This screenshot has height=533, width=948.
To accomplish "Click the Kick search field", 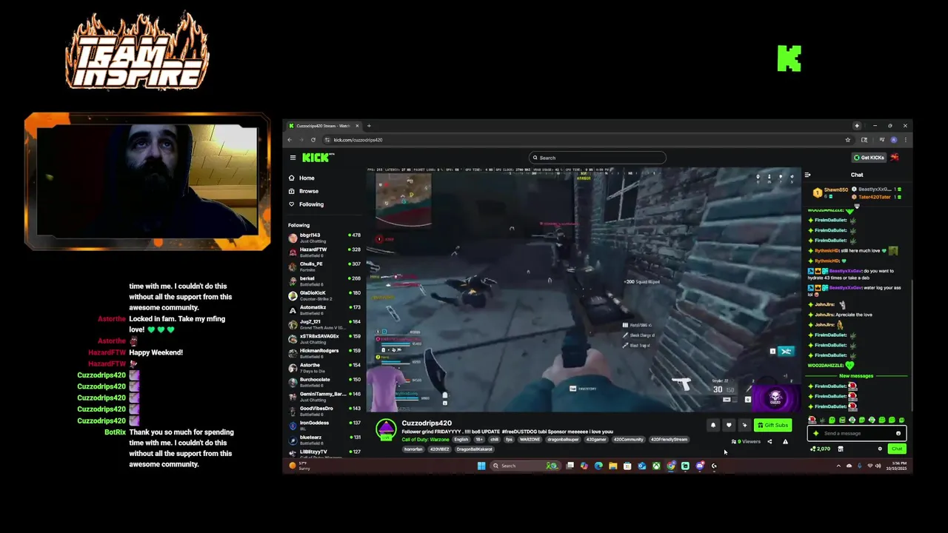I will (x=598, y=158).
